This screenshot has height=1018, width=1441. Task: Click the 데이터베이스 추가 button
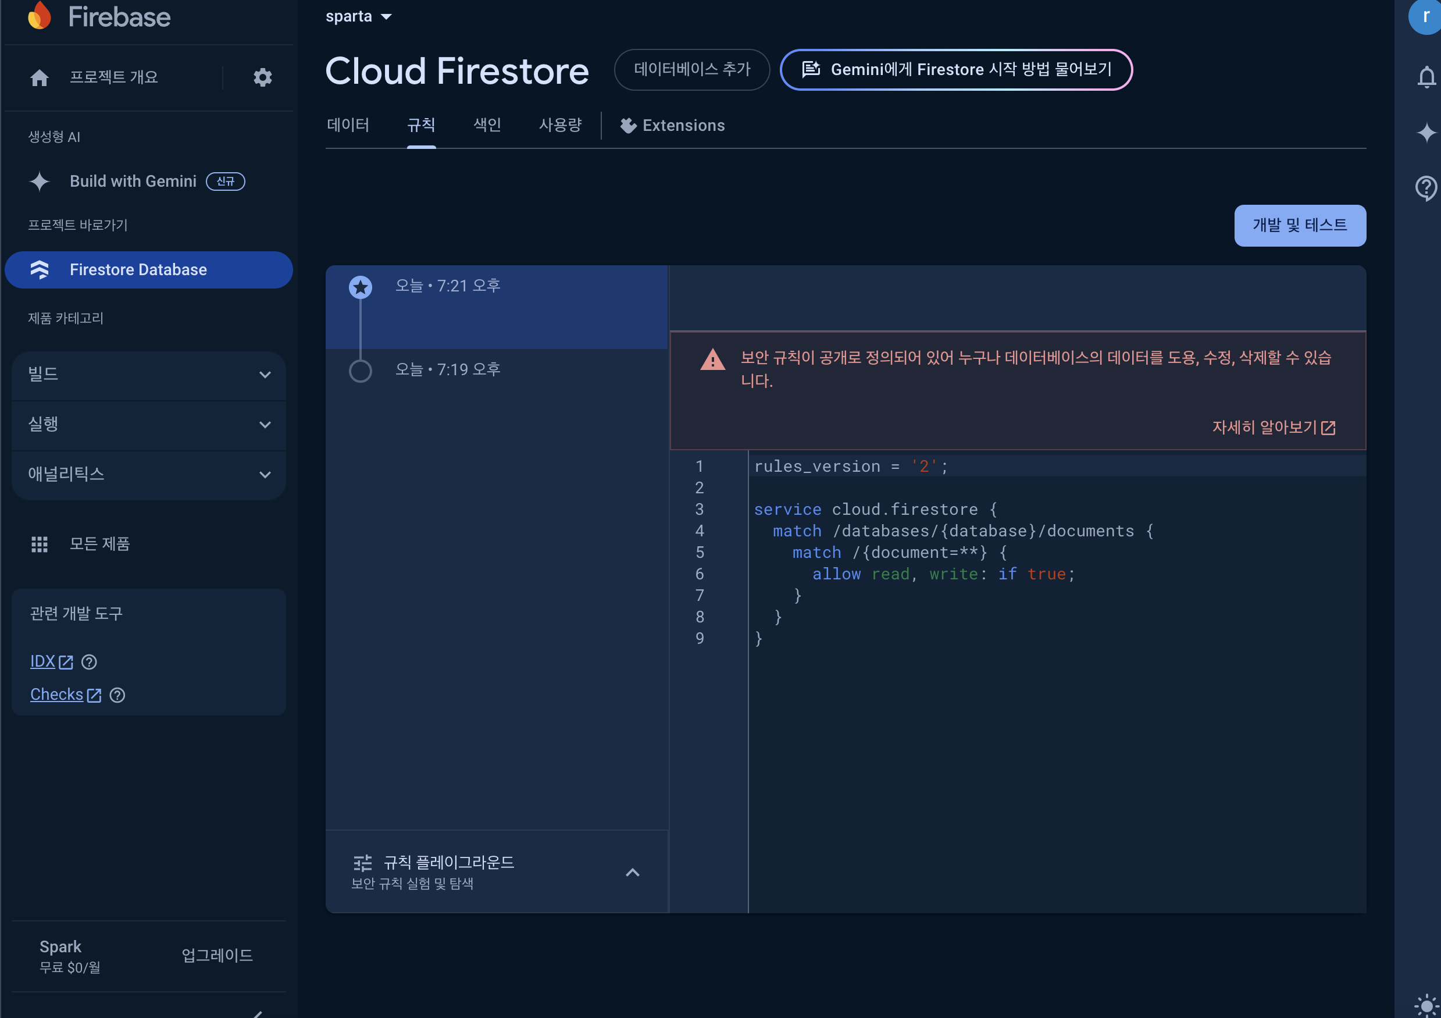(x=691, y=70)
